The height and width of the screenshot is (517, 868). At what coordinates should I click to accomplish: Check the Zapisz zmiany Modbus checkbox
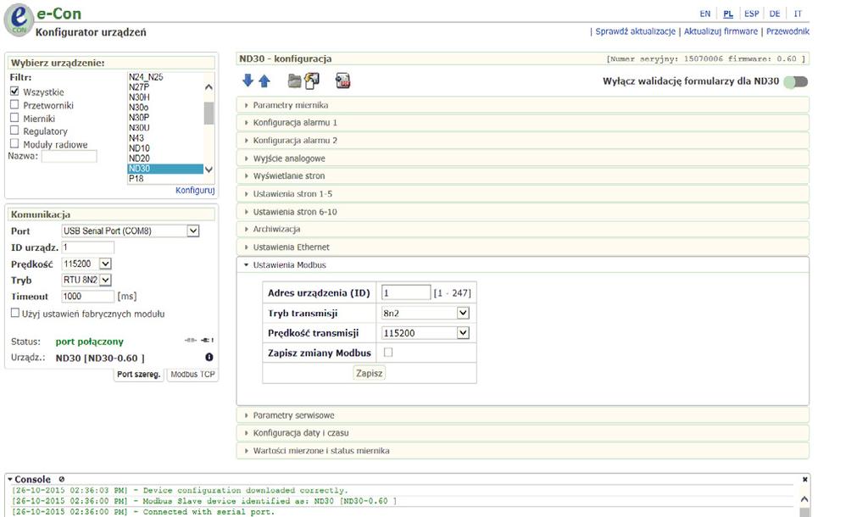[388, 352]
